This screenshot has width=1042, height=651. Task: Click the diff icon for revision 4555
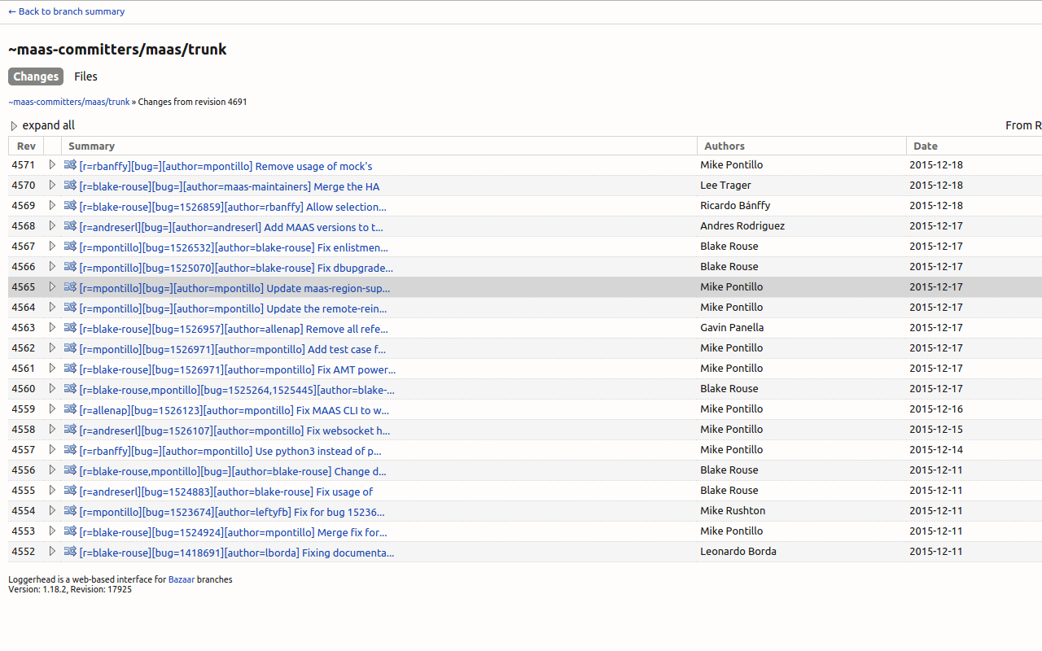tap(70, 490)
